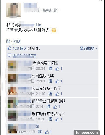105x135 pixels.
Task: Click 讚 on the 現在轉行來得及嗎 comment
Action: tap(50, 119)
